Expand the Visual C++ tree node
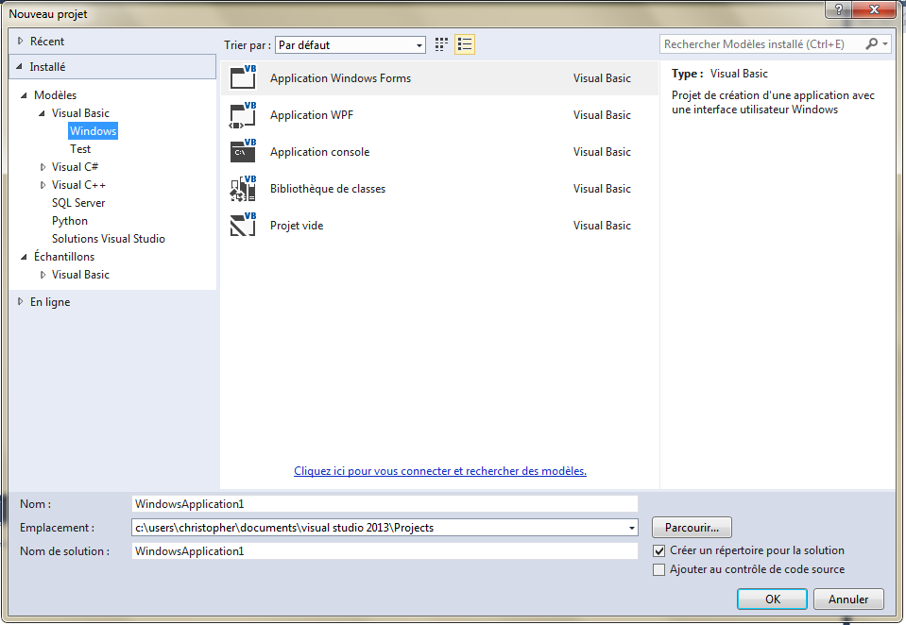906x625 pixels. click(43, 185)
